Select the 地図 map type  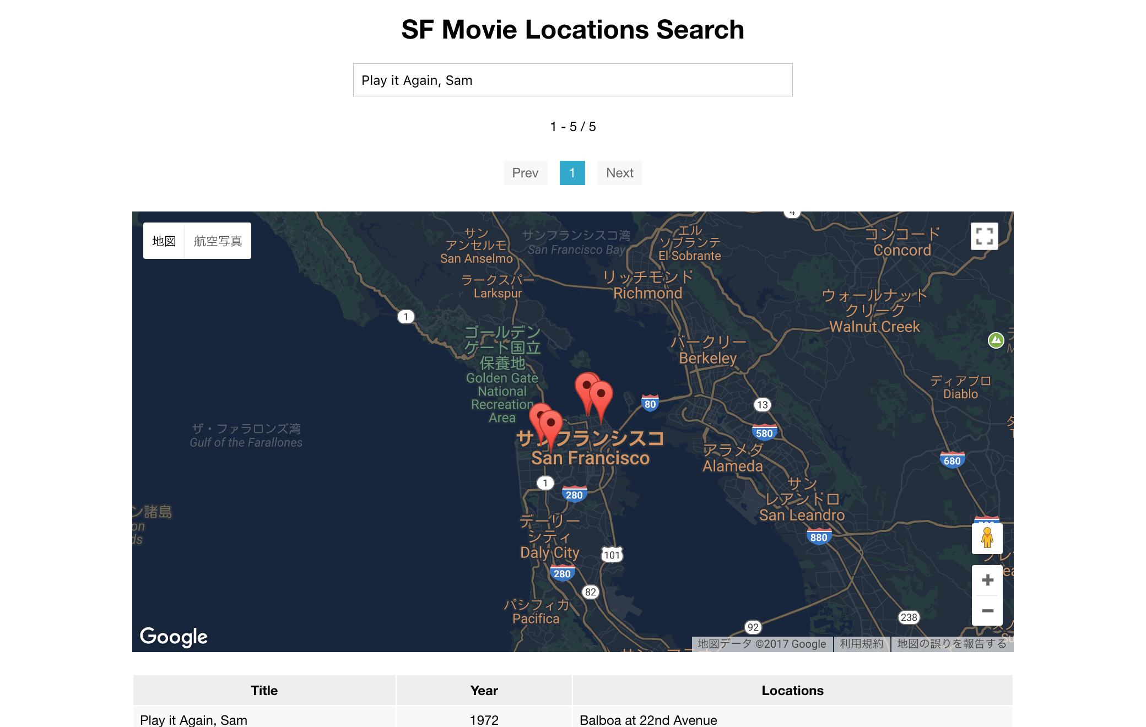click(164, 241)
